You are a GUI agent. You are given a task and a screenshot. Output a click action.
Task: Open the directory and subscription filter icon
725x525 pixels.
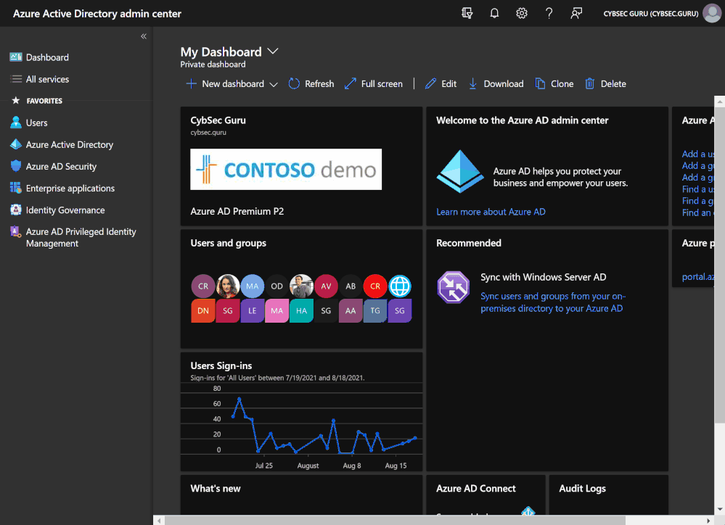click(467, 13)
